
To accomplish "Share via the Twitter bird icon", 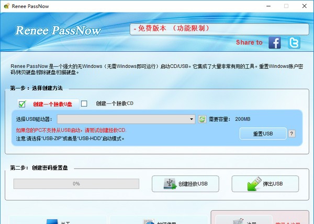I will pos(294,43).
